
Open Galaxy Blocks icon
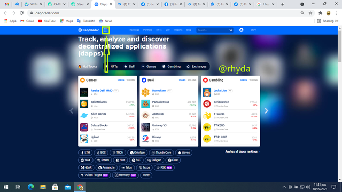[x=84, y=127]
